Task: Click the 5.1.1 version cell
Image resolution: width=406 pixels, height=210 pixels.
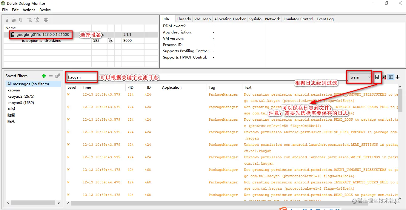Action: click(127, 35)
